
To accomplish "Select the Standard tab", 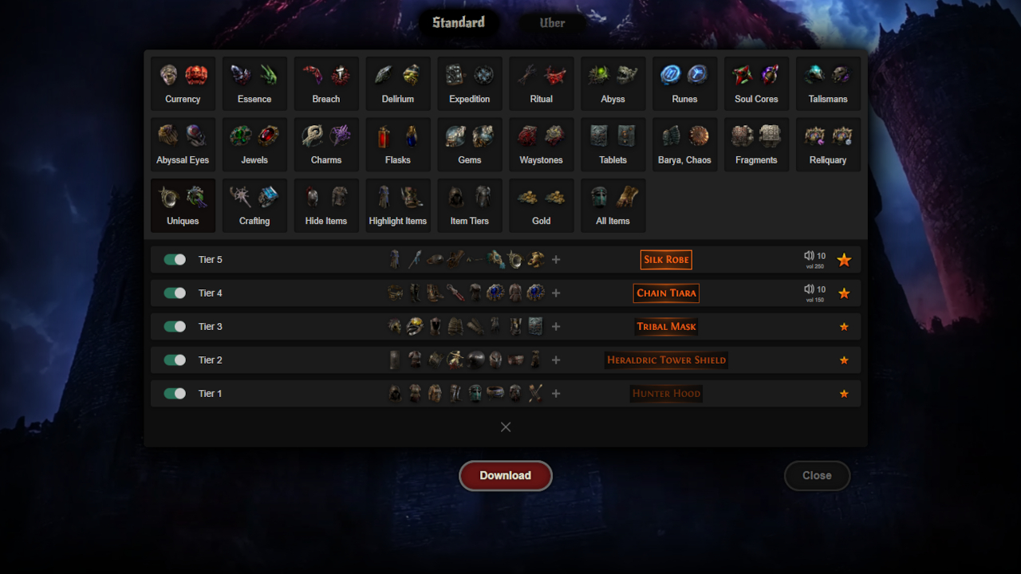I will [x=459, y=22].
